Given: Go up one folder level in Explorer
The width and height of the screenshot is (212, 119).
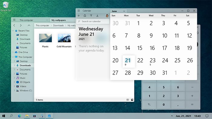Looking at the screenshot, I should click(x=29, y=25).
